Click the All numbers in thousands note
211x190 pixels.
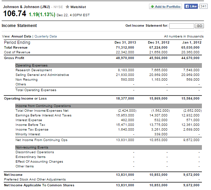click(x=184, y=36)
